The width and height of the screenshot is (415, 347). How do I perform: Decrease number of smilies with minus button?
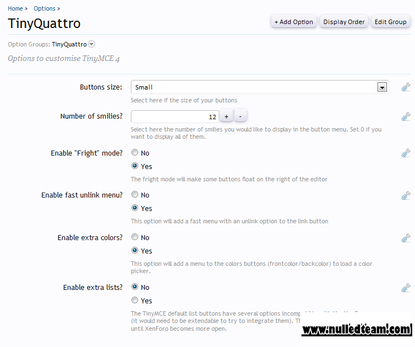tap(240, 116)
